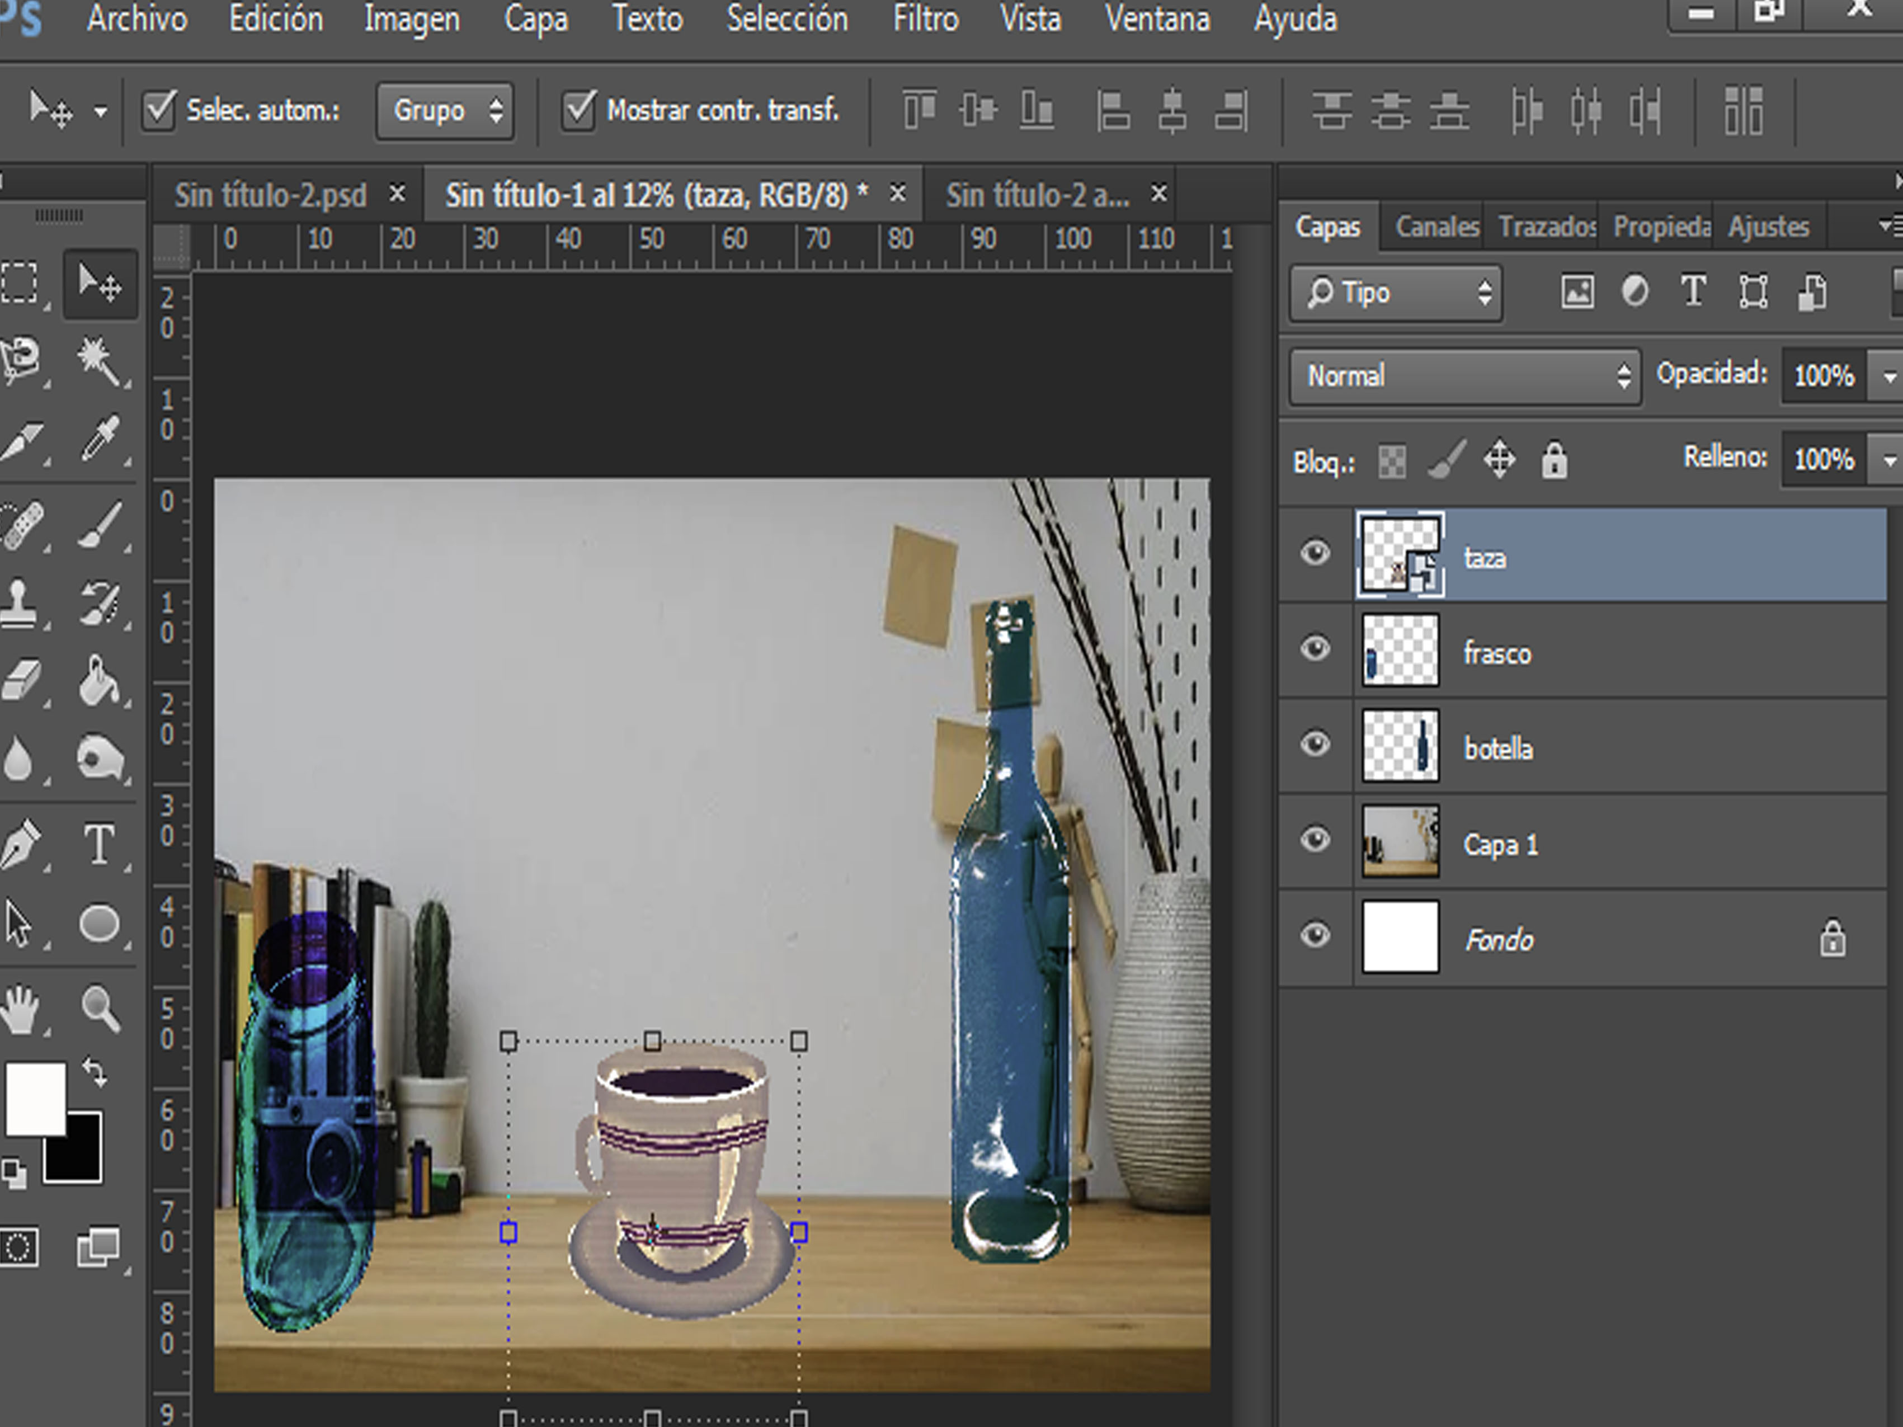Hide the botella layer
The width and height of the screenshot is (1903, 1427).
1315,743
